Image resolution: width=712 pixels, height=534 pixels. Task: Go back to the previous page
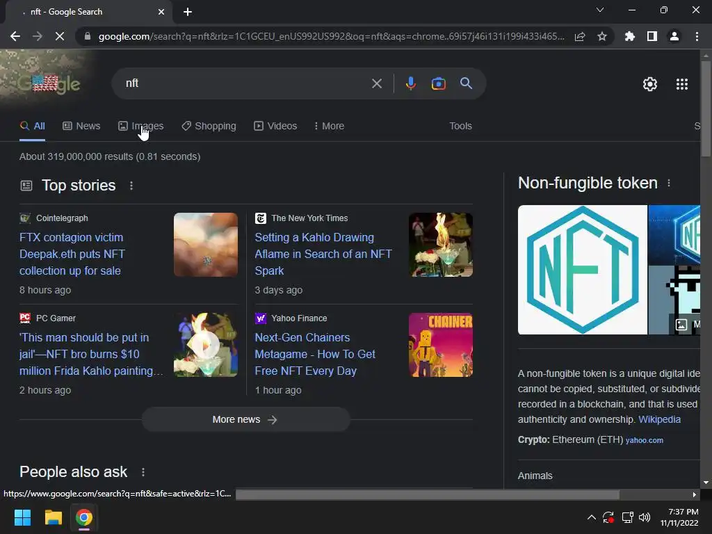click(15, 36)
